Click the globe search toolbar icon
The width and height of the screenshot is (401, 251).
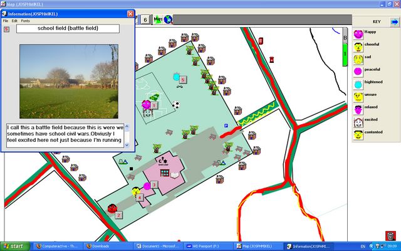coord(168,19)
